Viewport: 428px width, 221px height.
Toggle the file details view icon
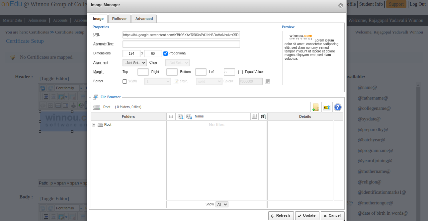tap(255, 116)
